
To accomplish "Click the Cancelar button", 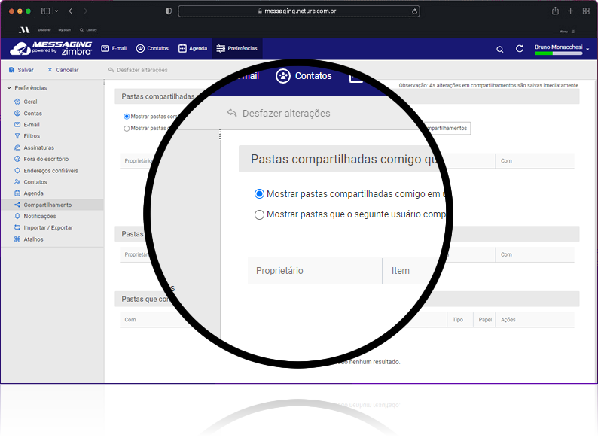I will click(63, 70).
